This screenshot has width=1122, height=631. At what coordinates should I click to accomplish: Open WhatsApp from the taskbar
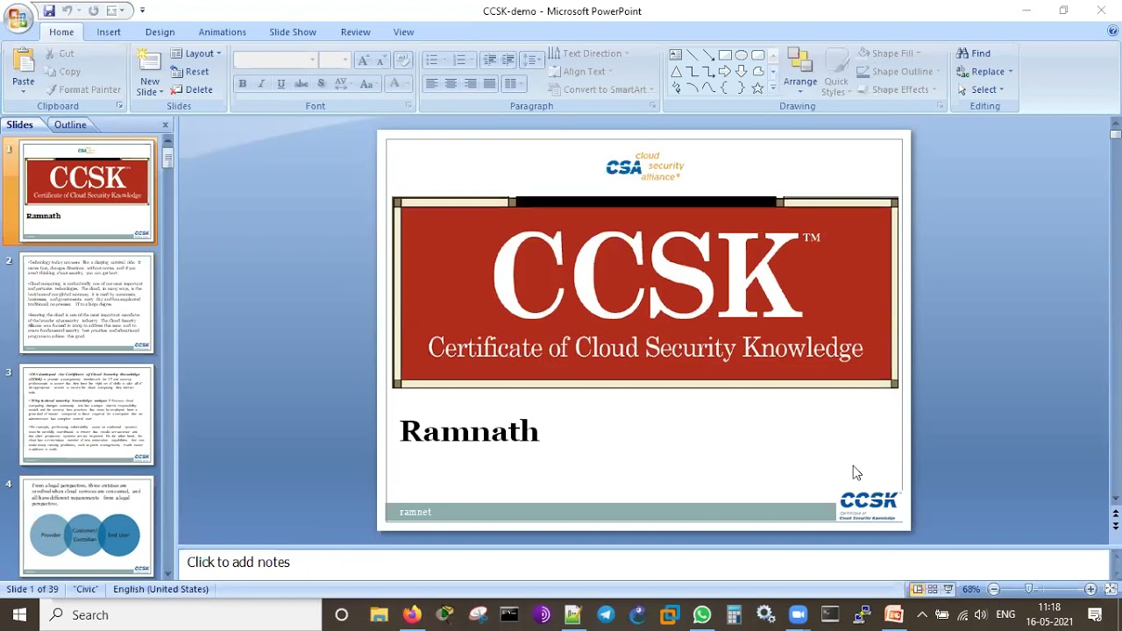pos(701,614)
